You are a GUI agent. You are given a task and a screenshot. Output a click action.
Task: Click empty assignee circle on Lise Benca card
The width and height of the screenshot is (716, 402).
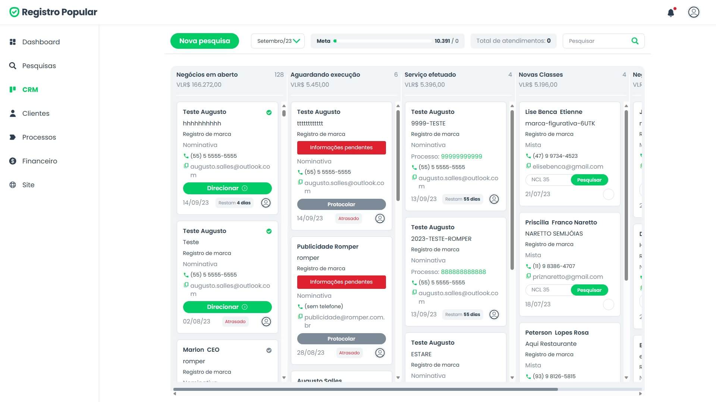coord(608,194)
